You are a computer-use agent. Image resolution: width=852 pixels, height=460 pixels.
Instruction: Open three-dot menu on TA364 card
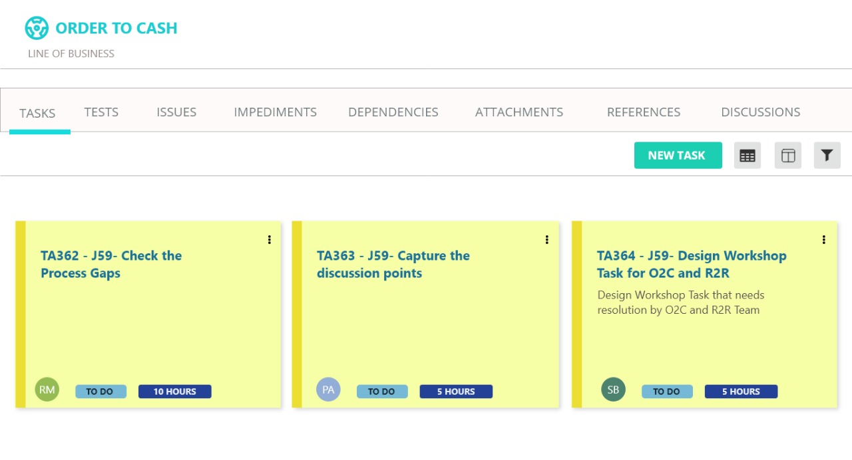click(x=823, y=240)
